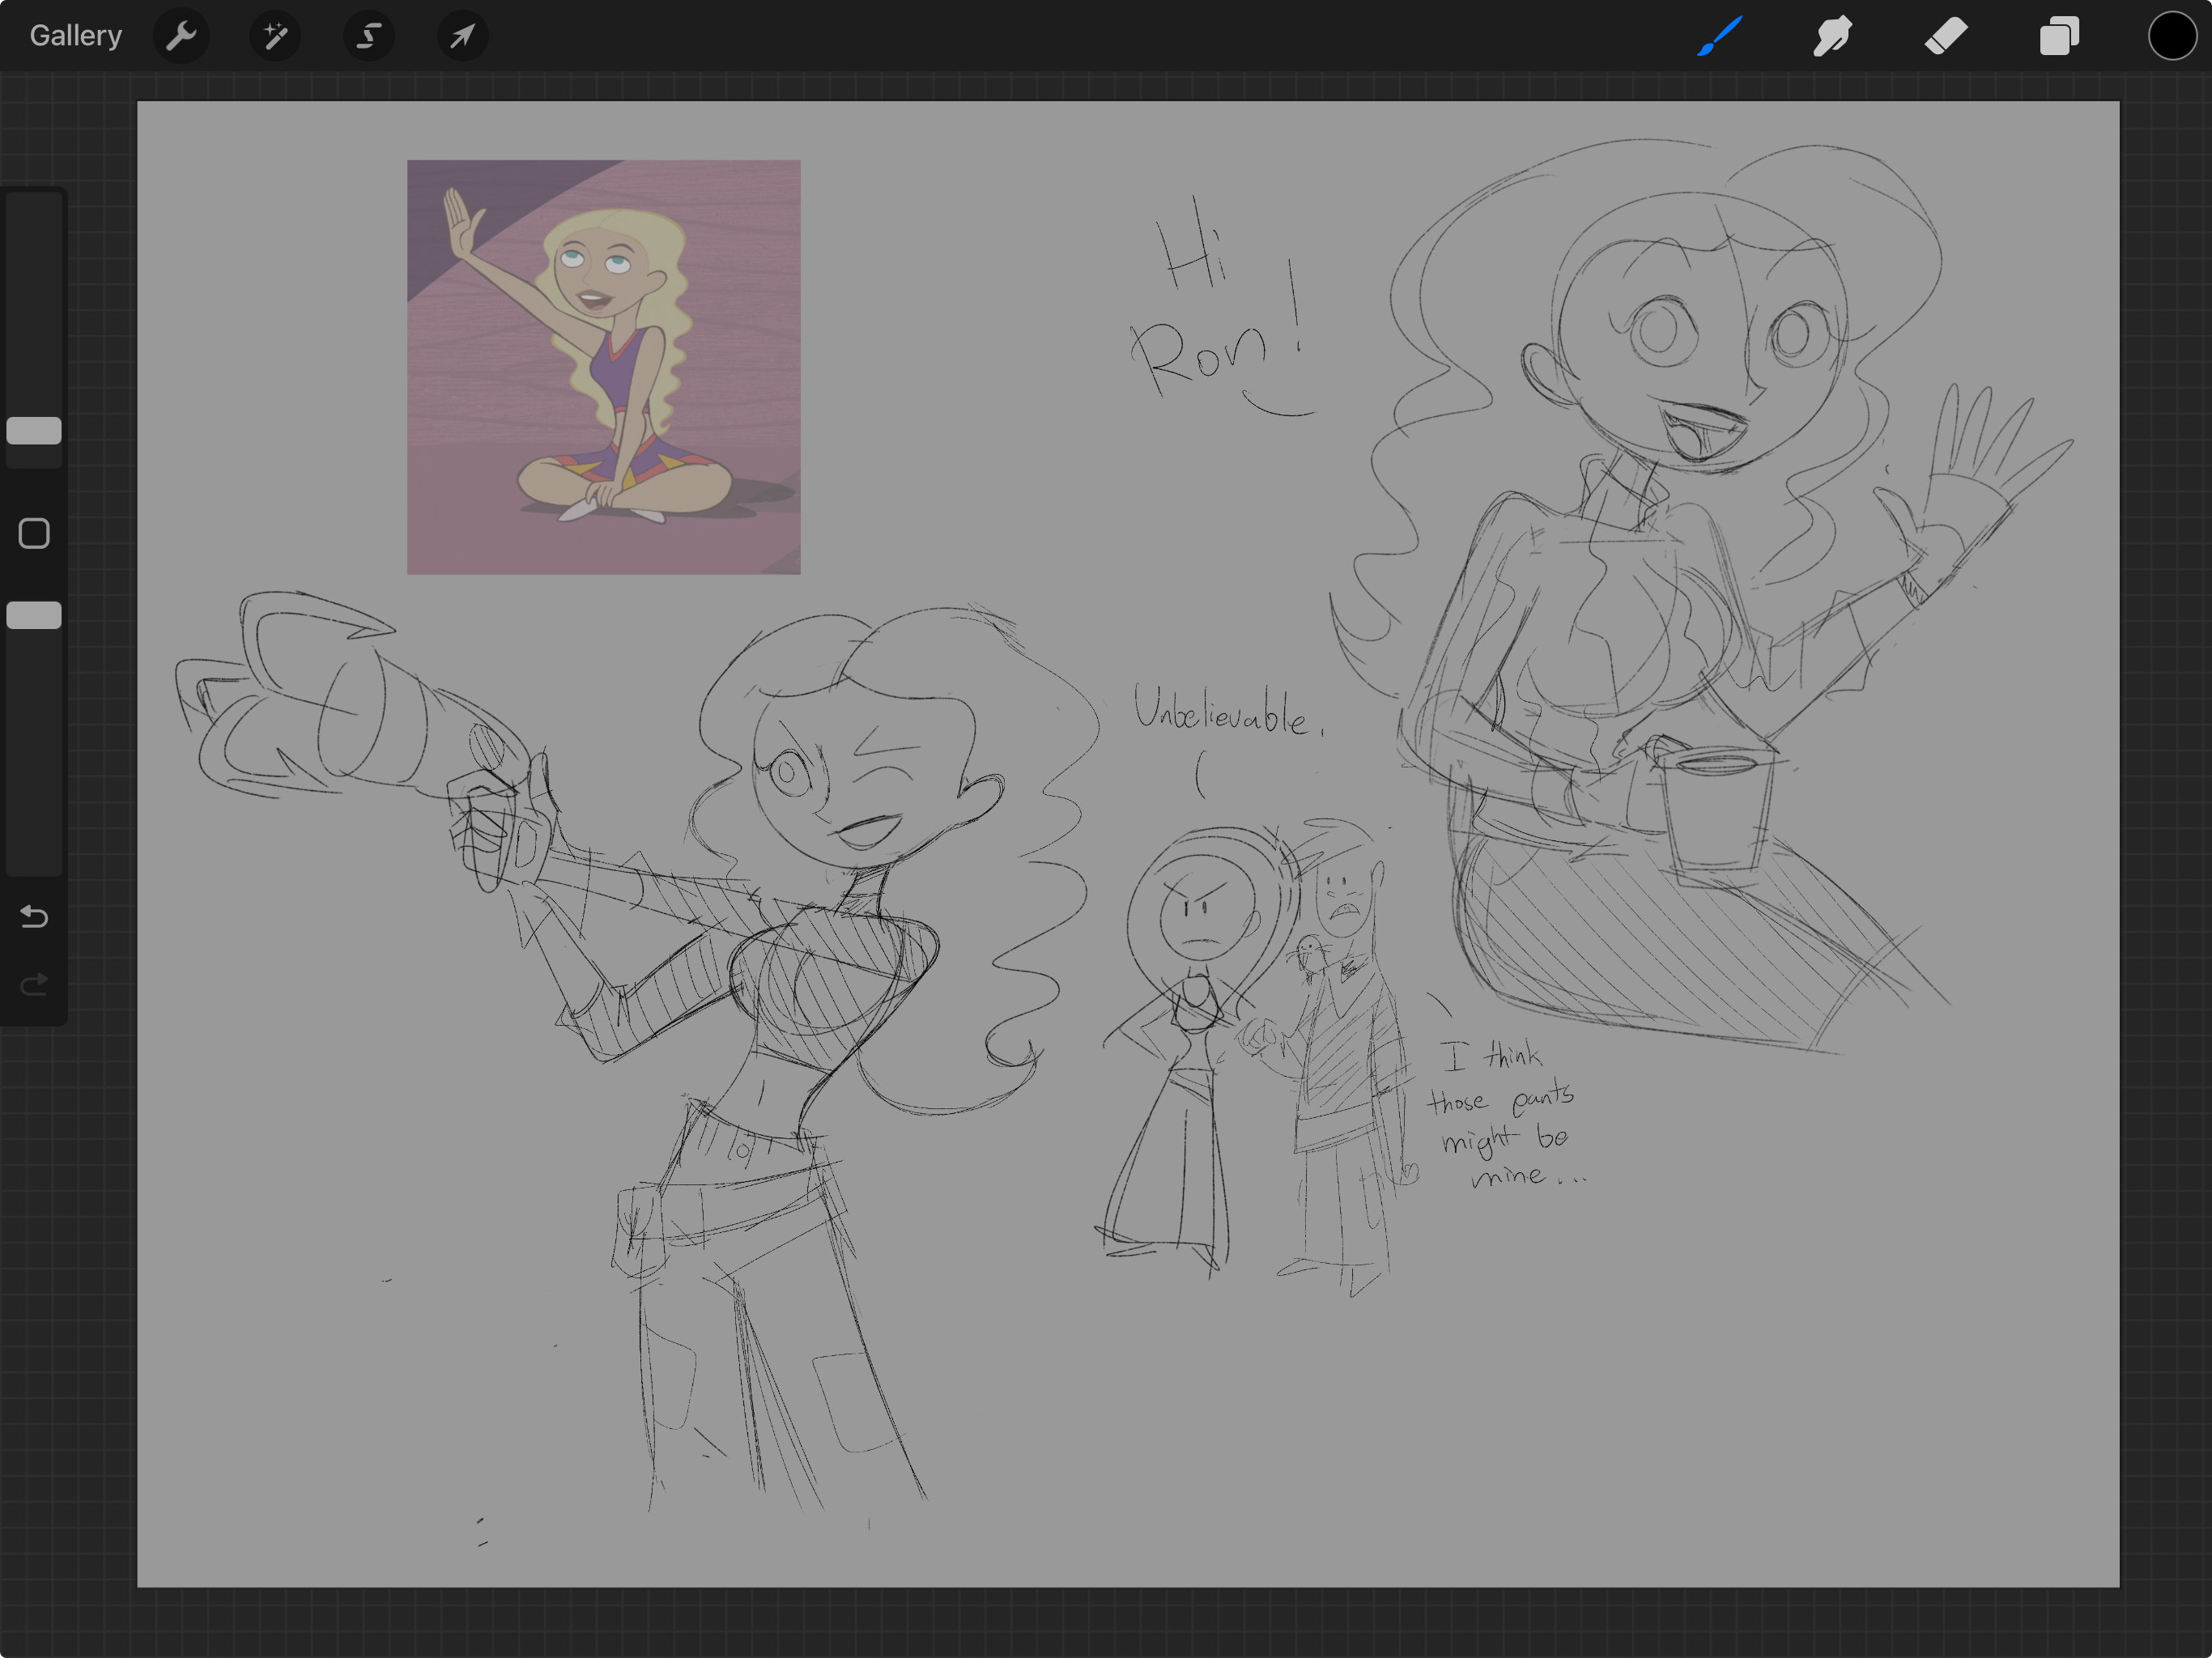This screenshot has width=2212, height=1658.
Task: Undo the last stroke
Action: [x=34, y=916]
